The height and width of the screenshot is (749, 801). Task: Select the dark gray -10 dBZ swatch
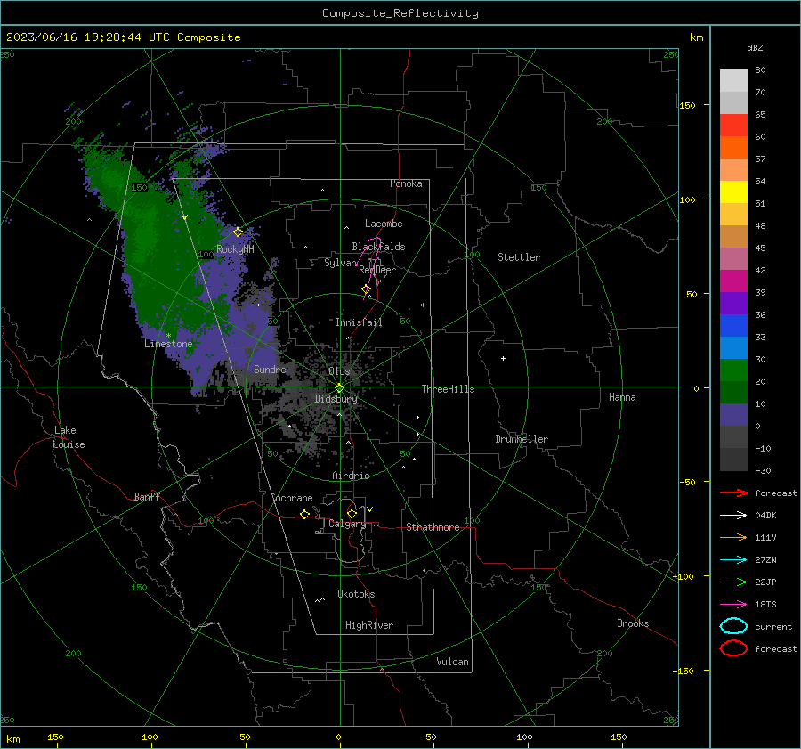click(x=733, y=459)
